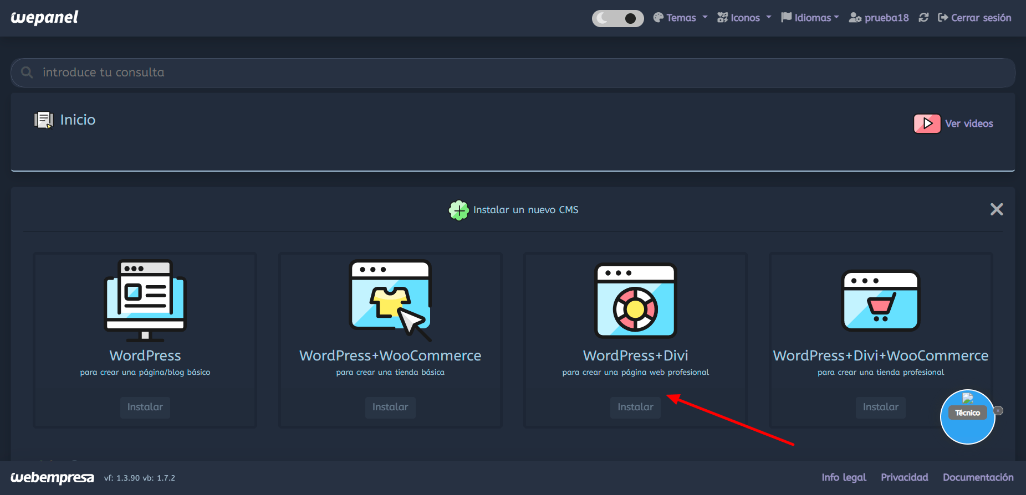Click the WordPress+Divi+WooCommerce card title
The image size is (1026, 495).
tap(881, 355)
